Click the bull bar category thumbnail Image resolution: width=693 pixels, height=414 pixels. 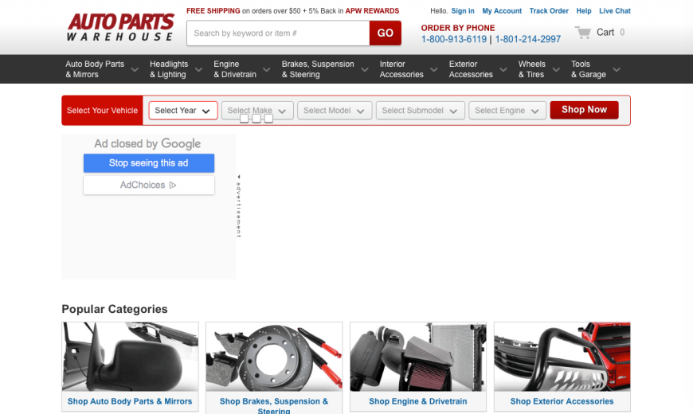[x=562, y=357]
